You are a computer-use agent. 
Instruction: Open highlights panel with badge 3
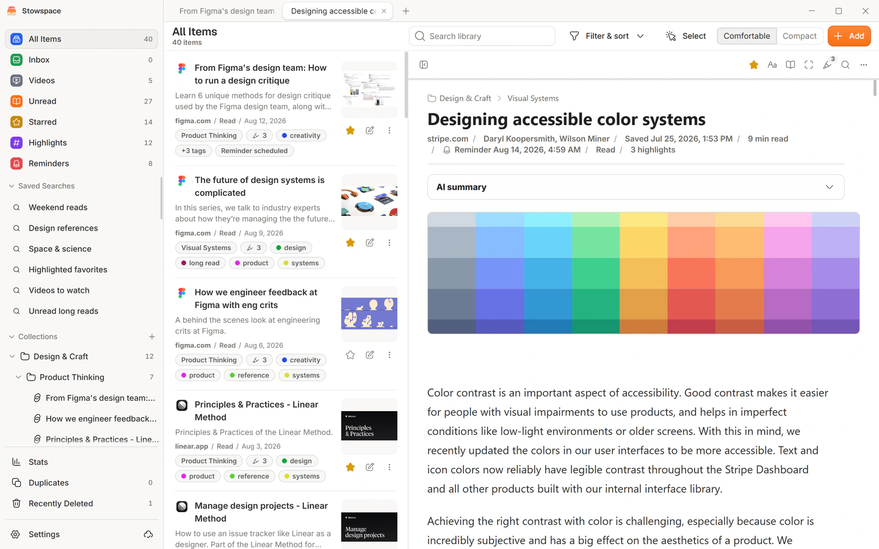pos(828,64)
